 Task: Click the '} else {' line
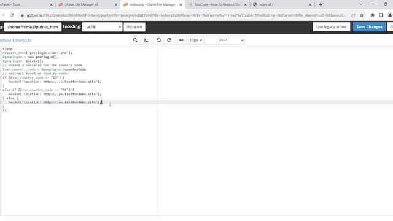10,98
